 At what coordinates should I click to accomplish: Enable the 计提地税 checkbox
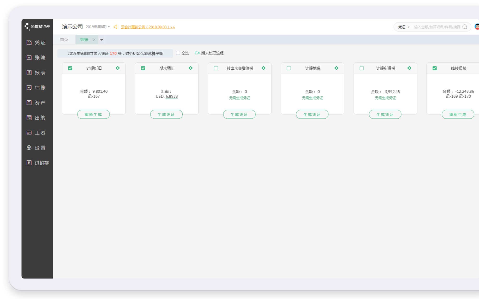coord(289,68)
